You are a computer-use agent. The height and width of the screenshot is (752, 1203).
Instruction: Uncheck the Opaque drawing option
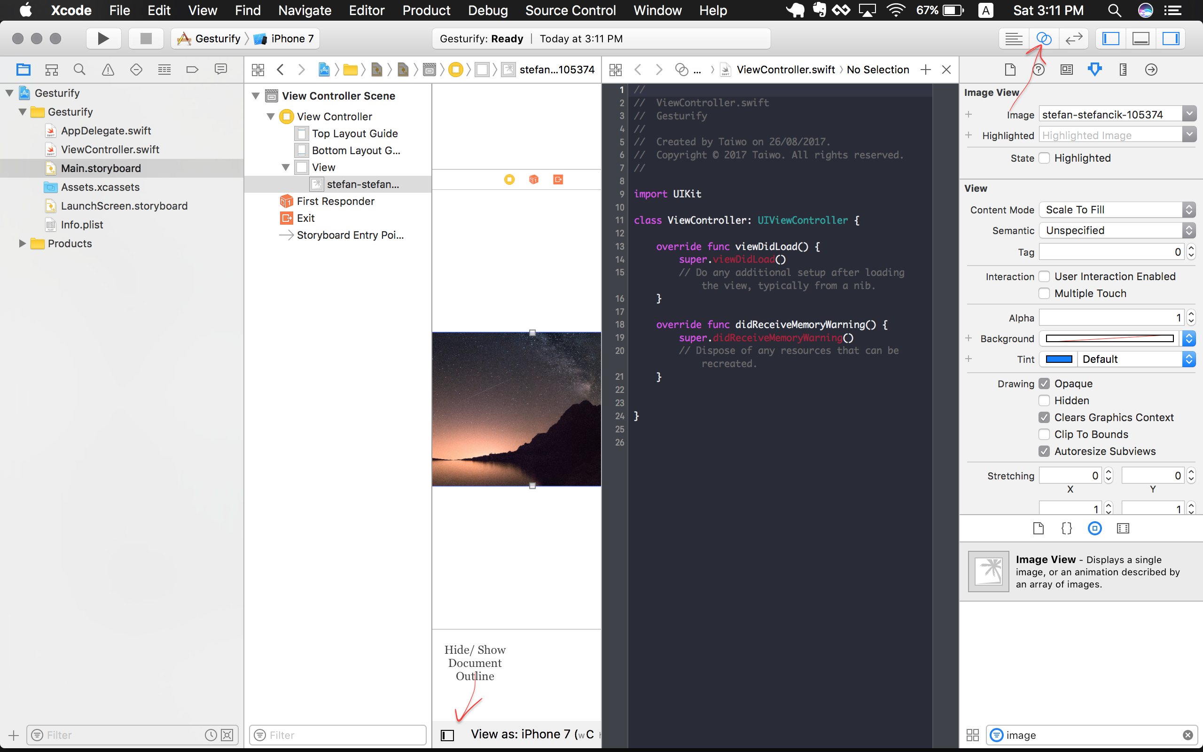1044,383
